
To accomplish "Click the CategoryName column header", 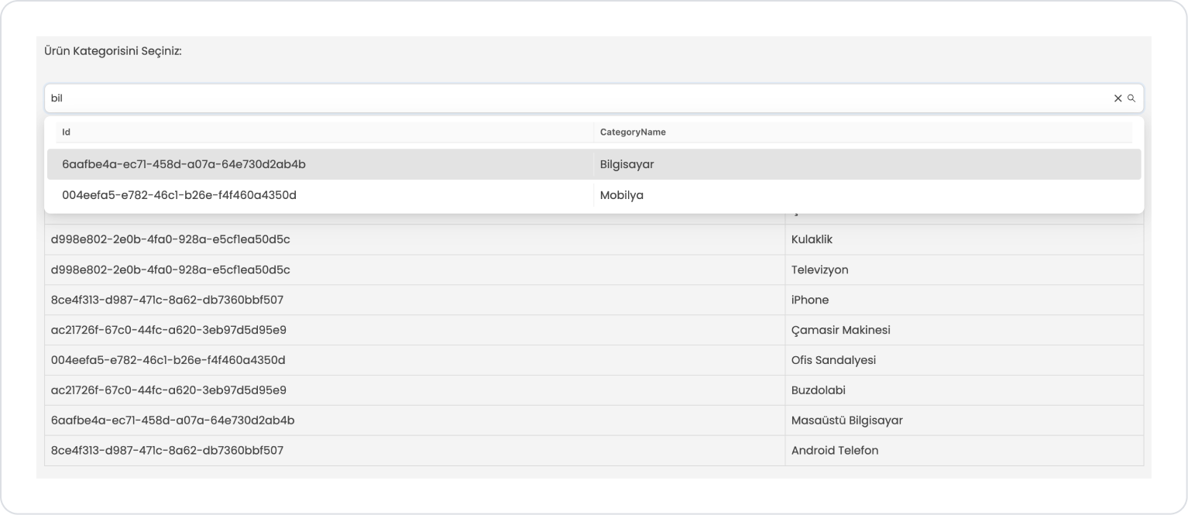I will [x=633, y=132].
